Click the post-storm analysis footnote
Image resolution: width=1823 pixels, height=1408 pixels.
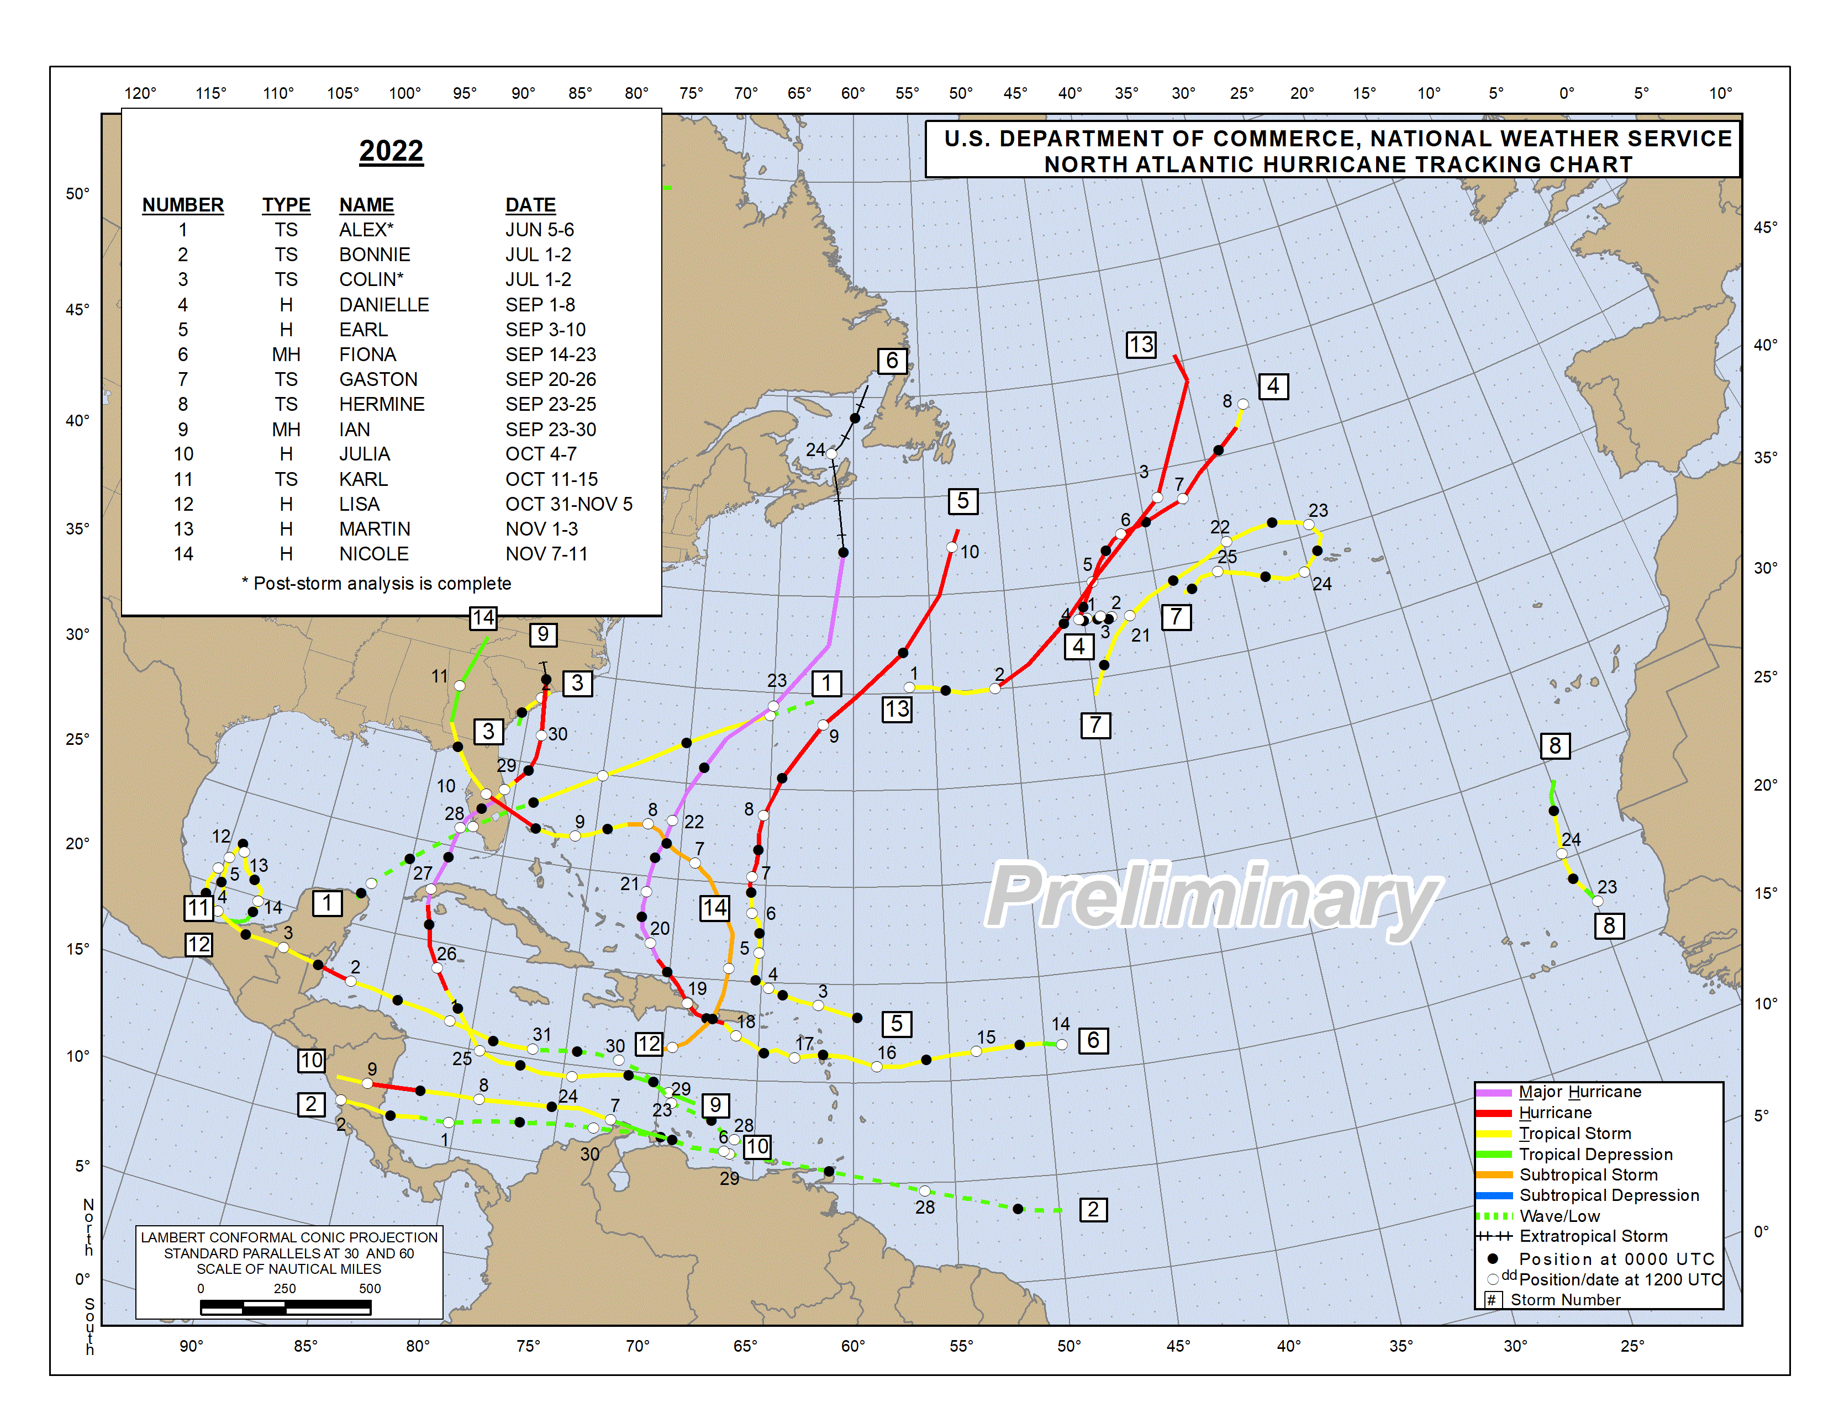376,584
